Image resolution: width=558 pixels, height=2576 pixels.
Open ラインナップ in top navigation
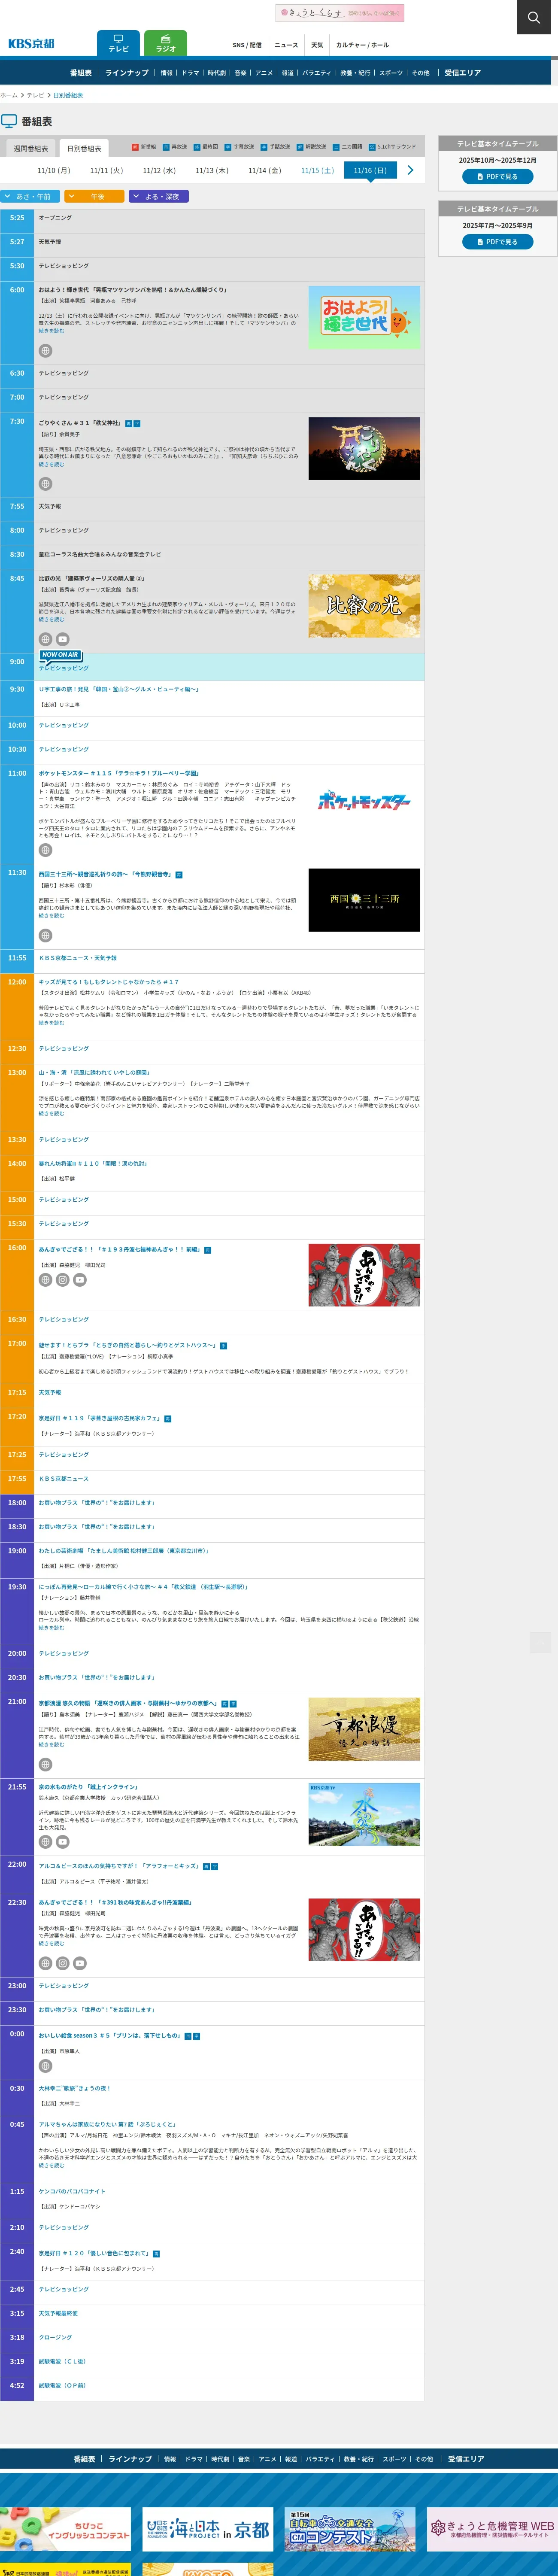(x=127, y=73)
